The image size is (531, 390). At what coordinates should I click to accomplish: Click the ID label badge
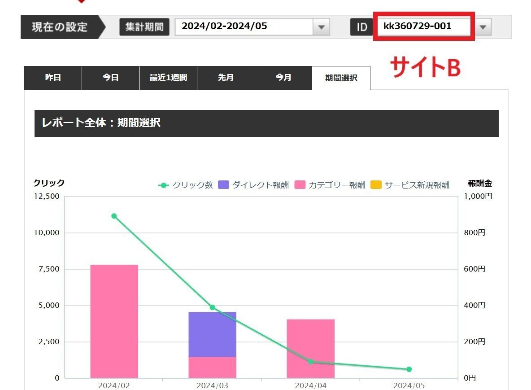(361, 27)
